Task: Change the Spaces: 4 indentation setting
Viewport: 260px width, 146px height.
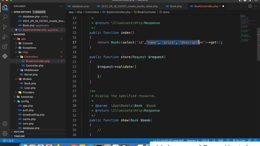Action: [x=193, y=141]
